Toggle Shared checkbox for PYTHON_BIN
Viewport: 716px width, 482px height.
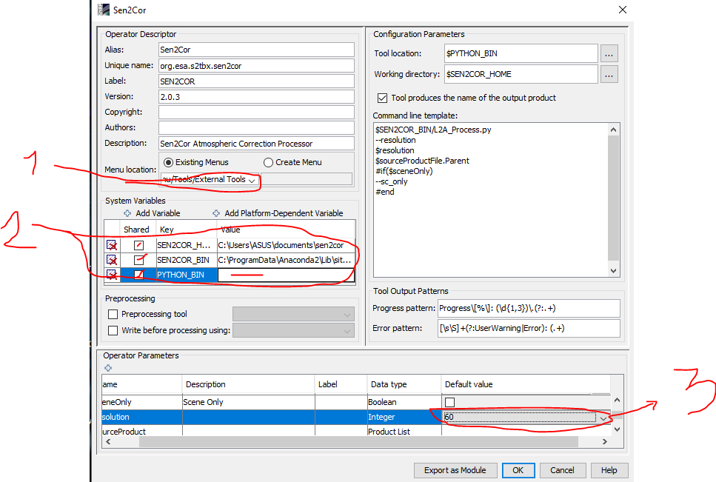coord(138,275)
